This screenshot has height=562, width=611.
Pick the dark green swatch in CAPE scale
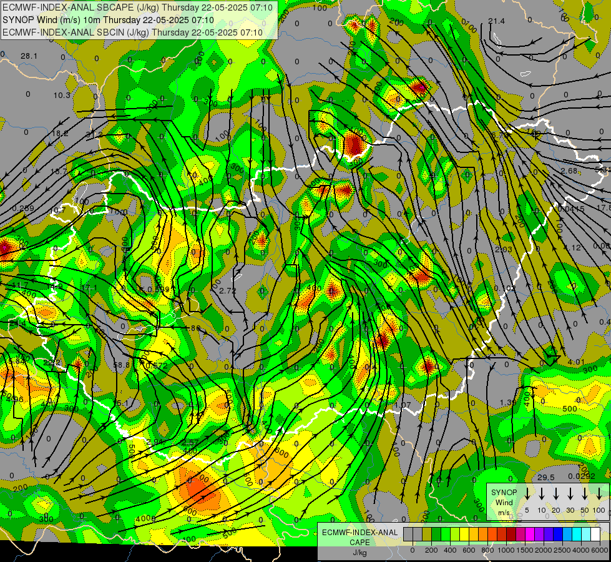click(x=436, y=534)
